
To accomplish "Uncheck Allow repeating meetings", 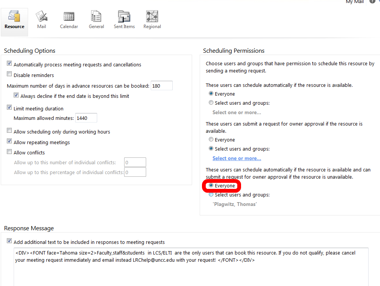I will (9, 142).
